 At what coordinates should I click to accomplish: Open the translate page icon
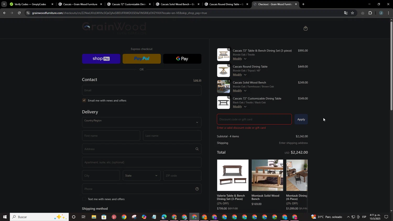(x=346, y=13)
